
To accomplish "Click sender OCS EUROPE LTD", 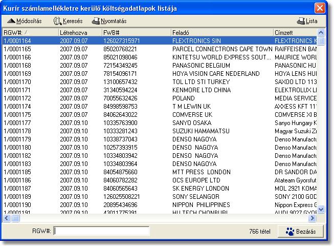I will (196, 180).
